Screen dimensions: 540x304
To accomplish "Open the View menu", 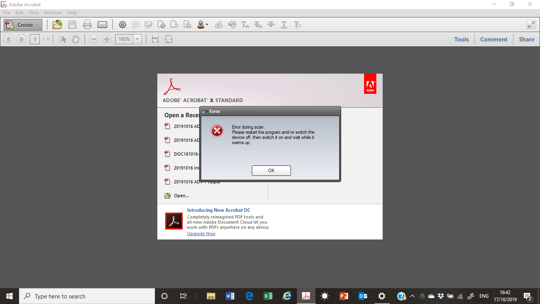I will click(x=34, y=13).
